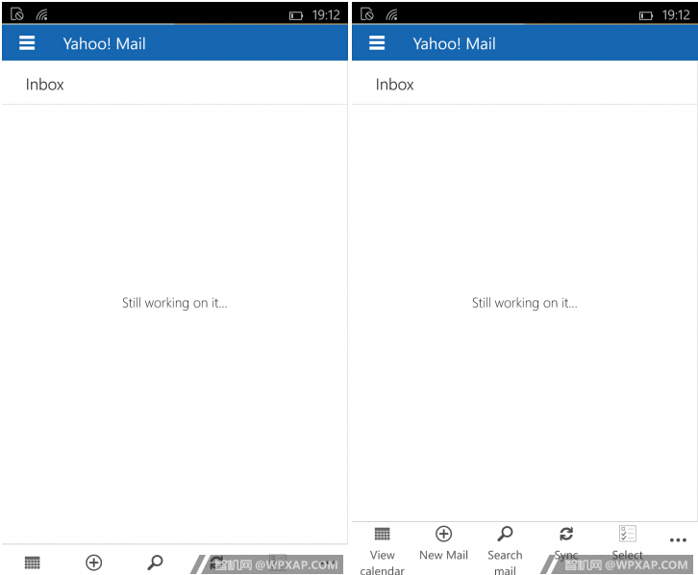Tap Wi-Fi signal icon on left status bar
Image resolution: width=698 pixels, height=575 pixels.
pyautogui.click(x=41, y=15)
